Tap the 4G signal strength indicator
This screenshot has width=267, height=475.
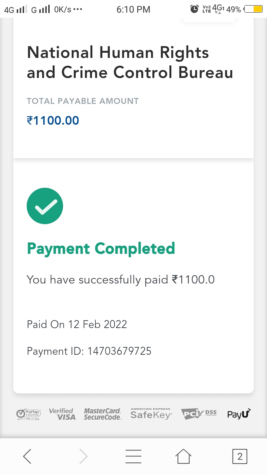(x=15, y=10)
